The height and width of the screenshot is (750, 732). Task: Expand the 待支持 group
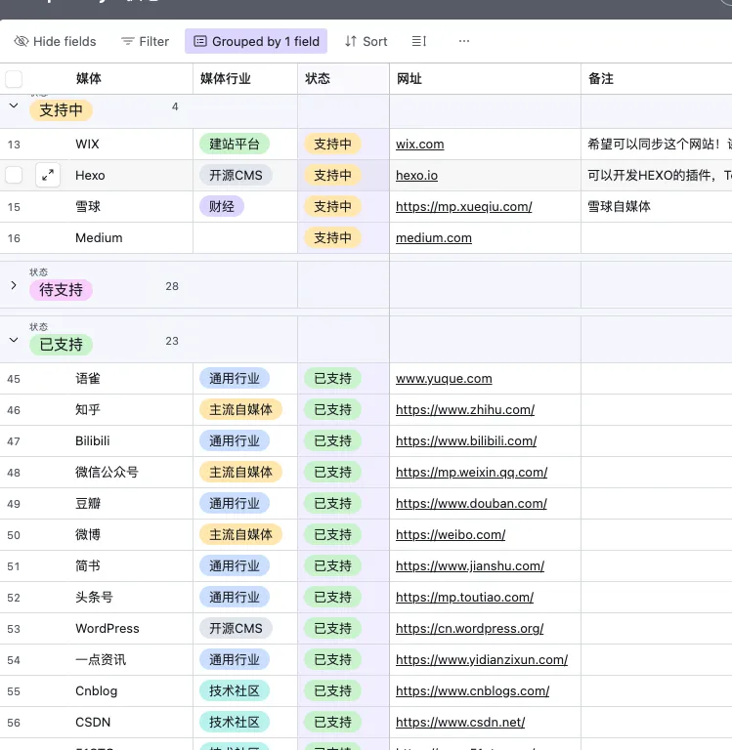(14, 285)
